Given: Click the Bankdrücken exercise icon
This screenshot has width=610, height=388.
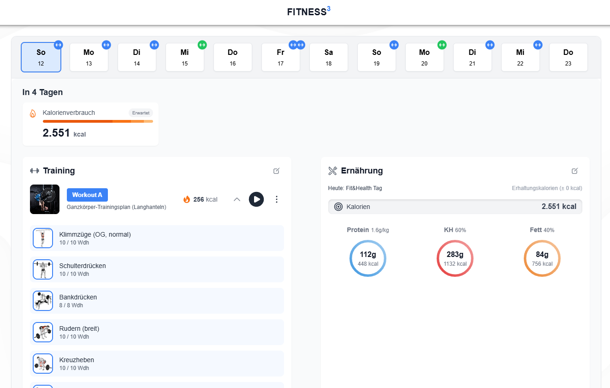Looking at the screenshot, I should click(x=43, y=301).
